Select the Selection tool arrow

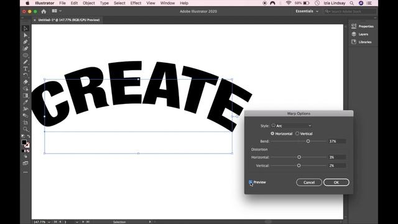click(25, 29)
